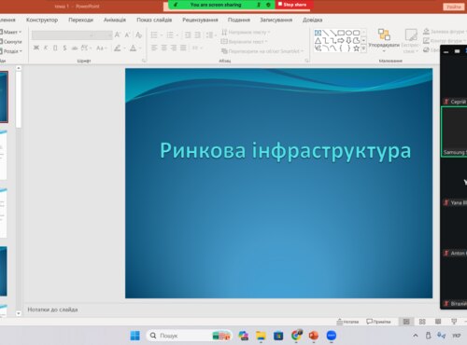
Task: Decrease font size with the small A icon
Action: 127,34
